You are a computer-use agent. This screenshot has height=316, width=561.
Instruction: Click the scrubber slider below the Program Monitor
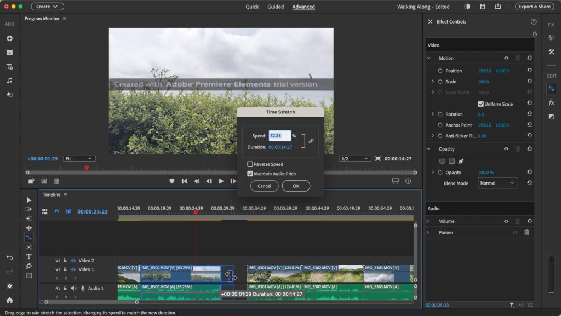(x=86, y=168)
